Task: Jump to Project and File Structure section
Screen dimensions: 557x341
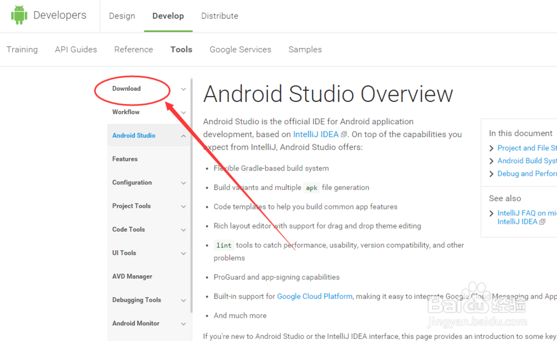Action: coord(527,148)
